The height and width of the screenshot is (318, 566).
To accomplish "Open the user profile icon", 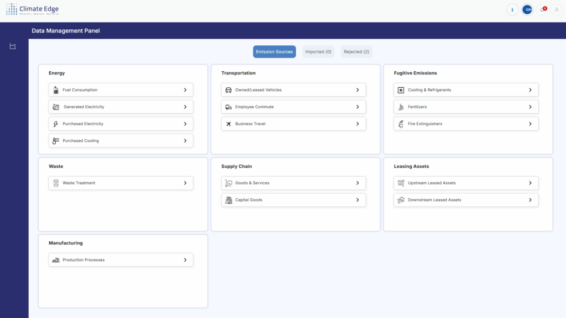I will pos(556,9).
